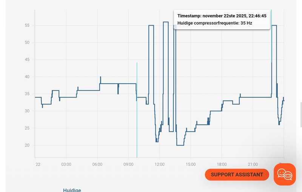
Task: Click the date label 22 at axis start
Action: pos(38,165)
